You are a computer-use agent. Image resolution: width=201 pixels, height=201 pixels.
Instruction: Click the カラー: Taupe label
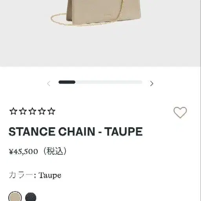pyautogui.click(x=35, y=175)
